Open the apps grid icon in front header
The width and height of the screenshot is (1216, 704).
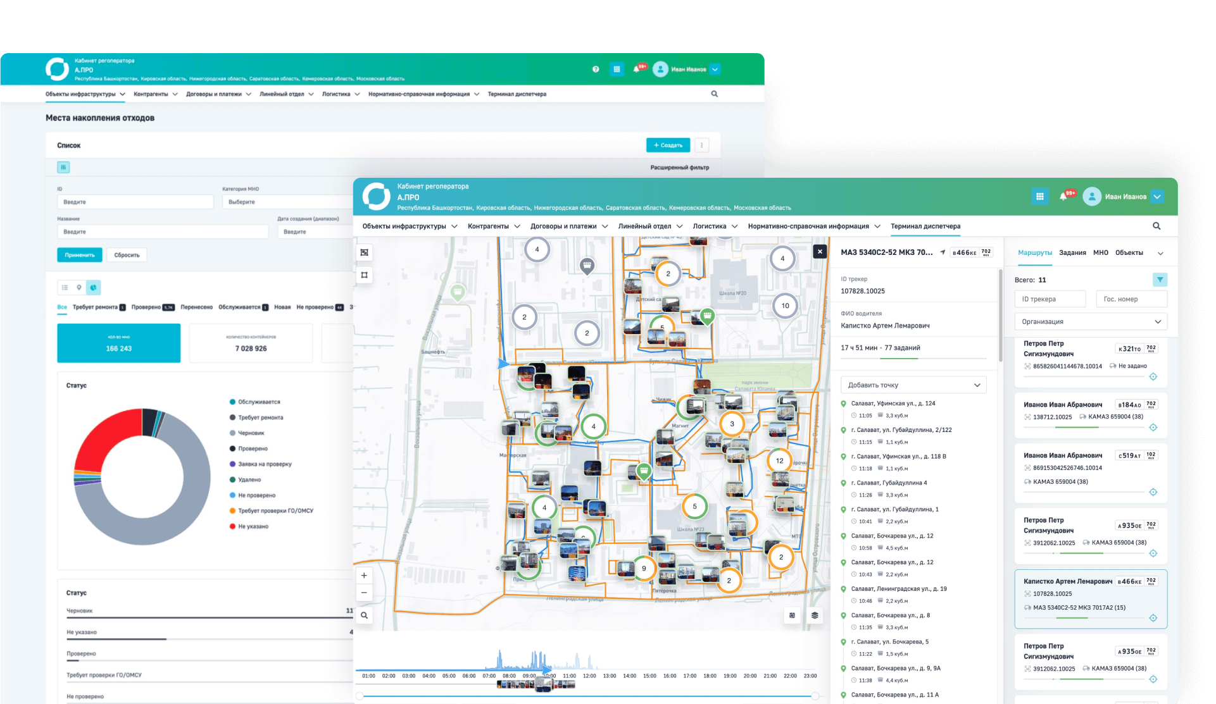point(1039,197)
